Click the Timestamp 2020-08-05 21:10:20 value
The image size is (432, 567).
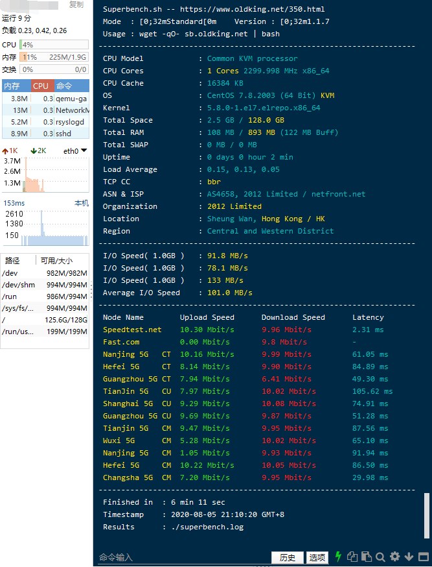pos(228,514)
